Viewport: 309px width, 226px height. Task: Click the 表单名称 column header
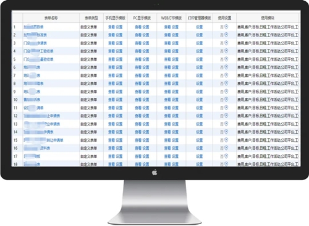pyautogui.click(x=51, y=18)
